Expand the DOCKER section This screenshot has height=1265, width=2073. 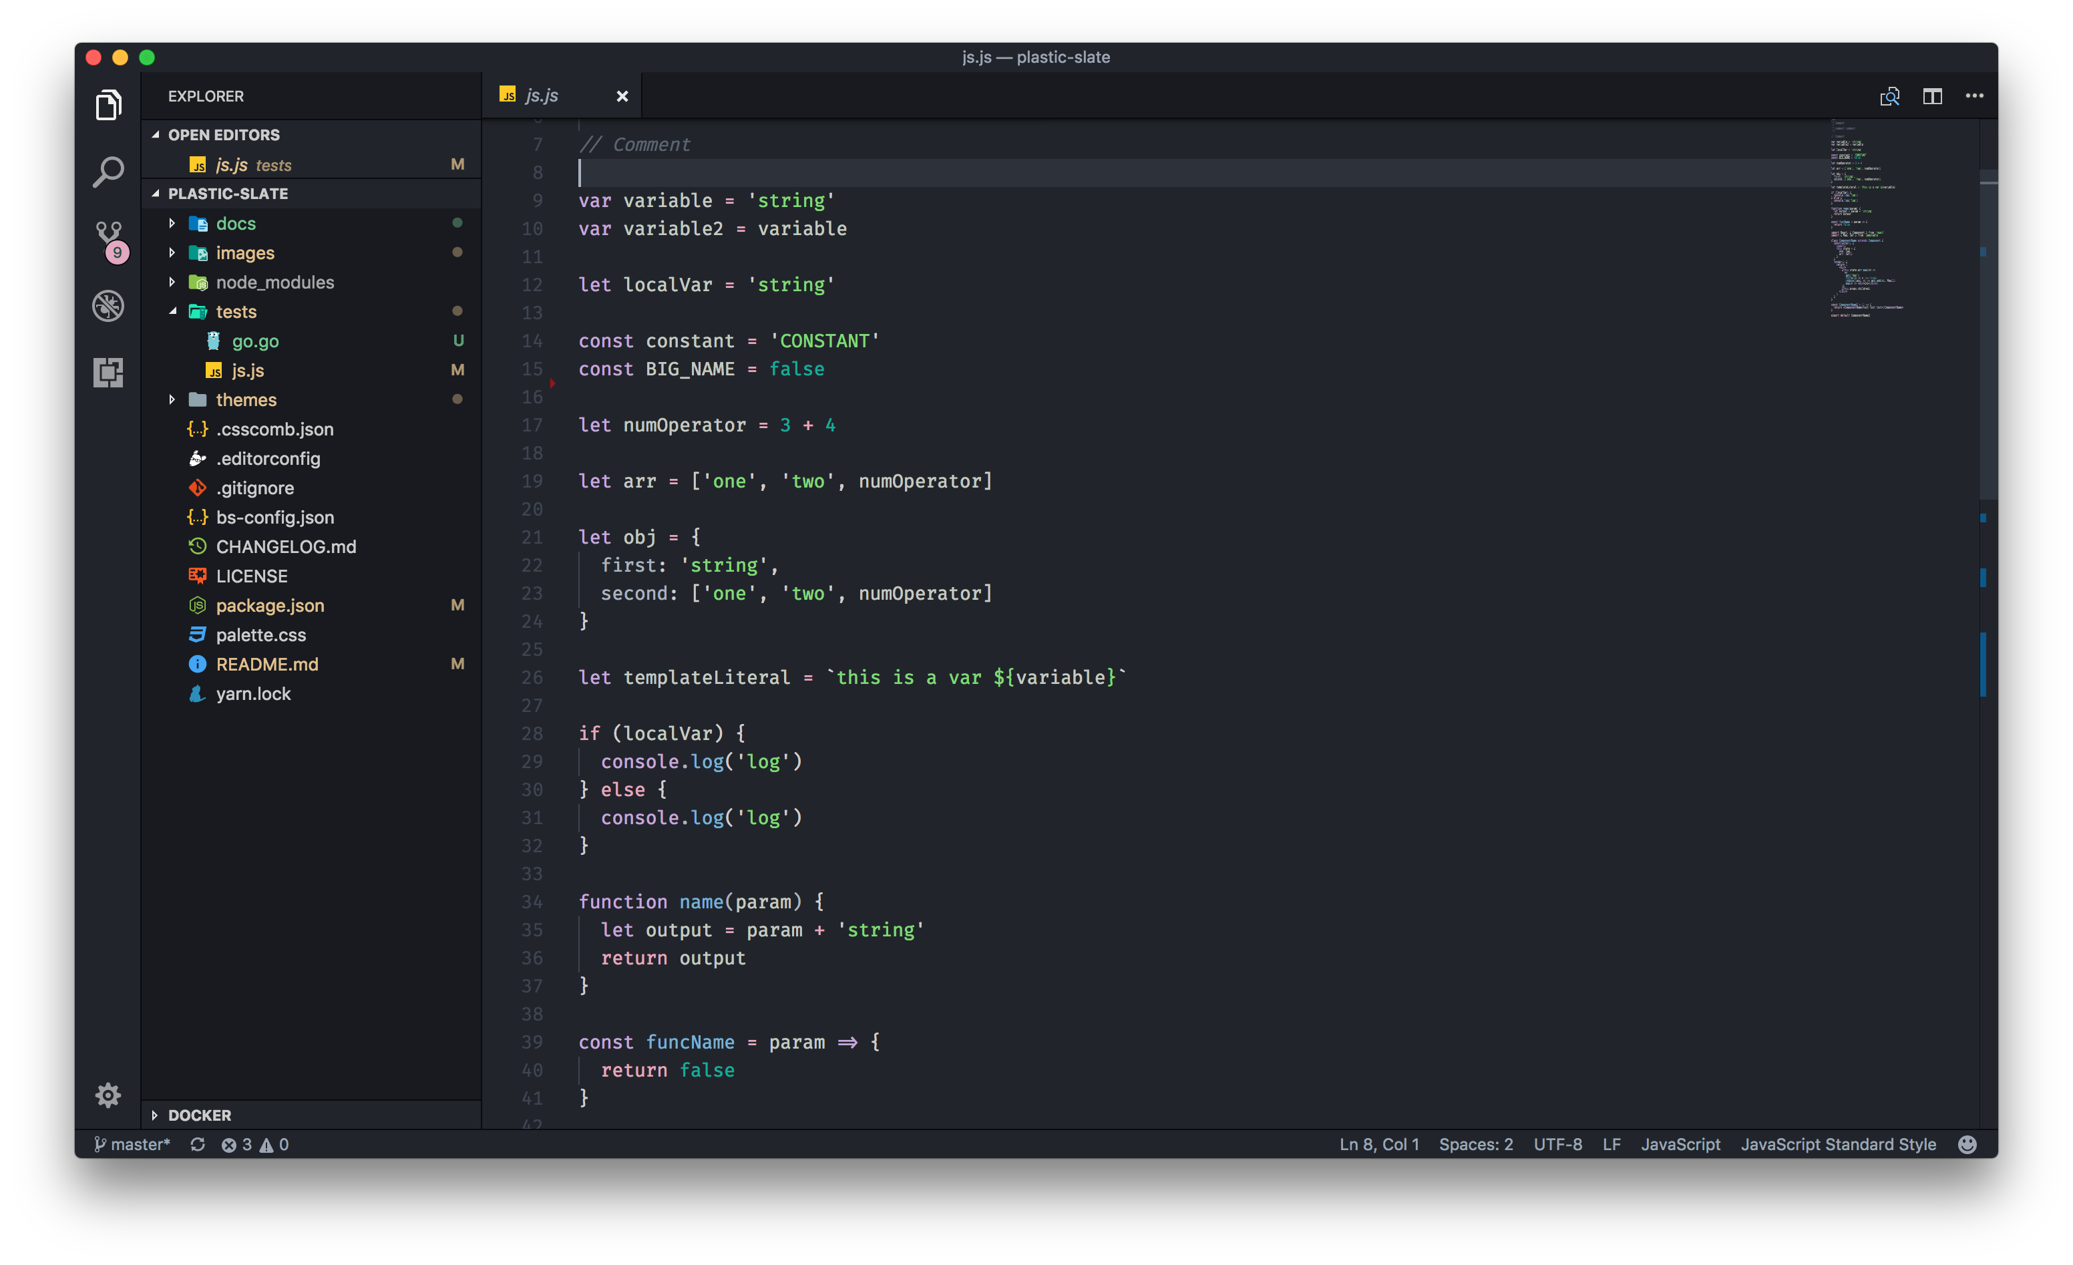point(198,1114)
